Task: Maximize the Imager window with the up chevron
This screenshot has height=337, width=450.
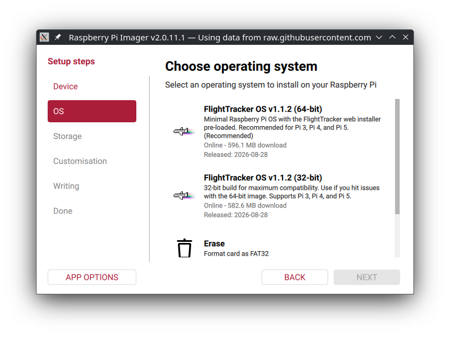Action: coord(392,37)
